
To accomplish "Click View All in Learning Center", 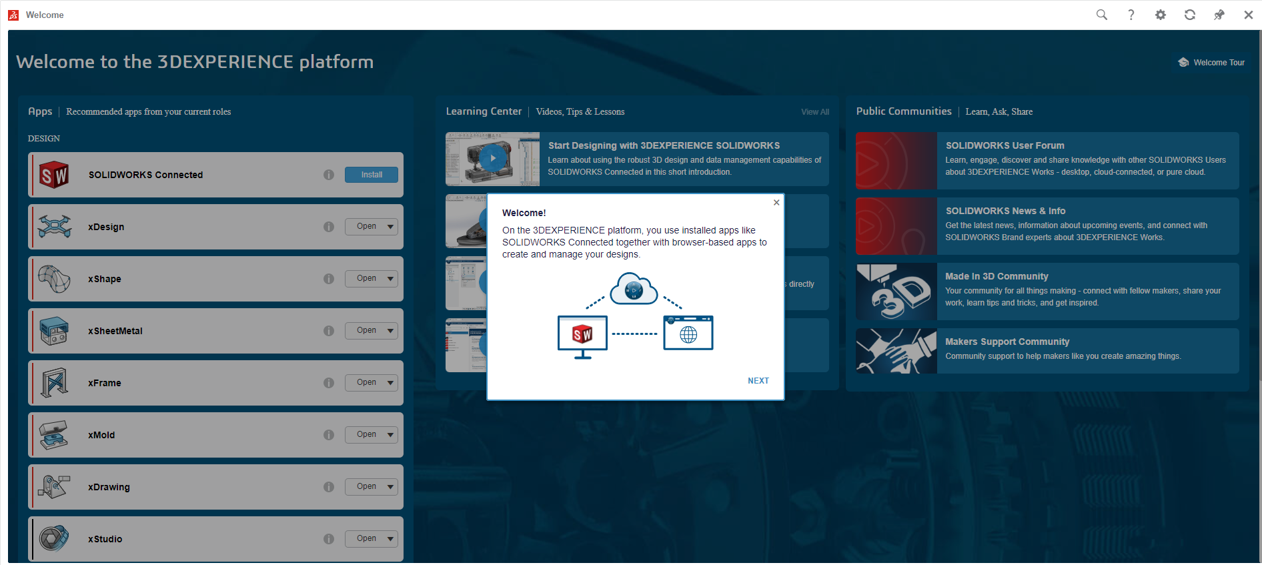I will [x=815, y=112].
